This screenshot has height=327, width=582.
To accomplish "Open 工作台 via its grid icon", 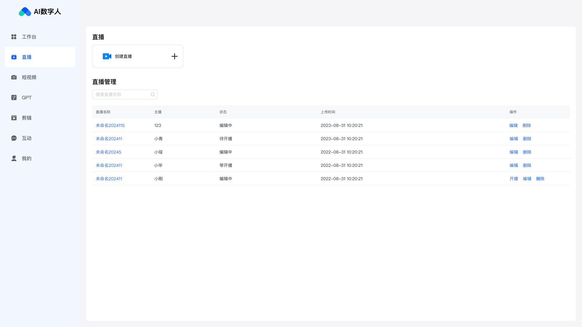I will click(14, 37).
